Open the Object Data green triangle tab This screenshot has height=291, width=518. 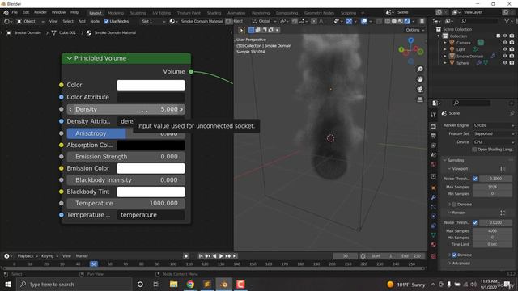click(x=434, y=235)
